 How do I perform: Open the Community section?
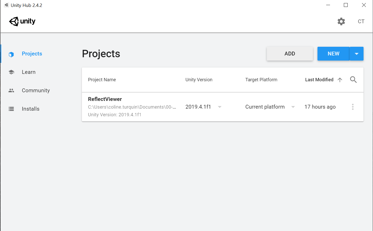pos(36,90)
